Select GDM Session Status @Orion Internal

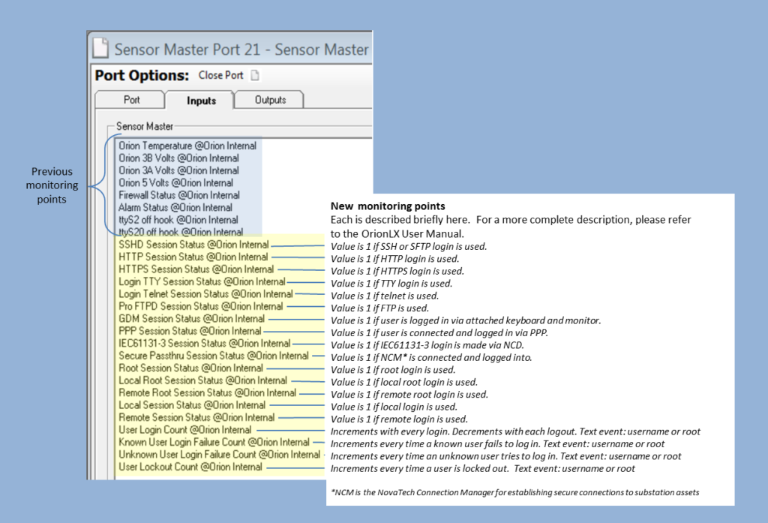(x=191, y=319)
